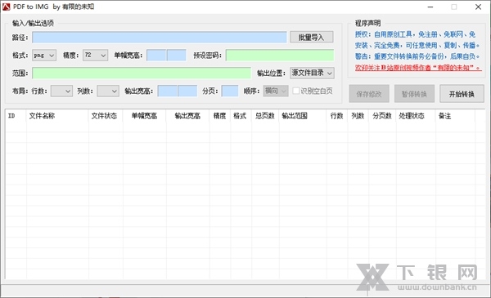
Task: Click the 警告 warning statement text
Action: 417,56
